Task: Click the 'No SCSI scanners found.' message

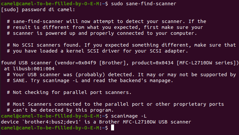Action: click(47, 45)
